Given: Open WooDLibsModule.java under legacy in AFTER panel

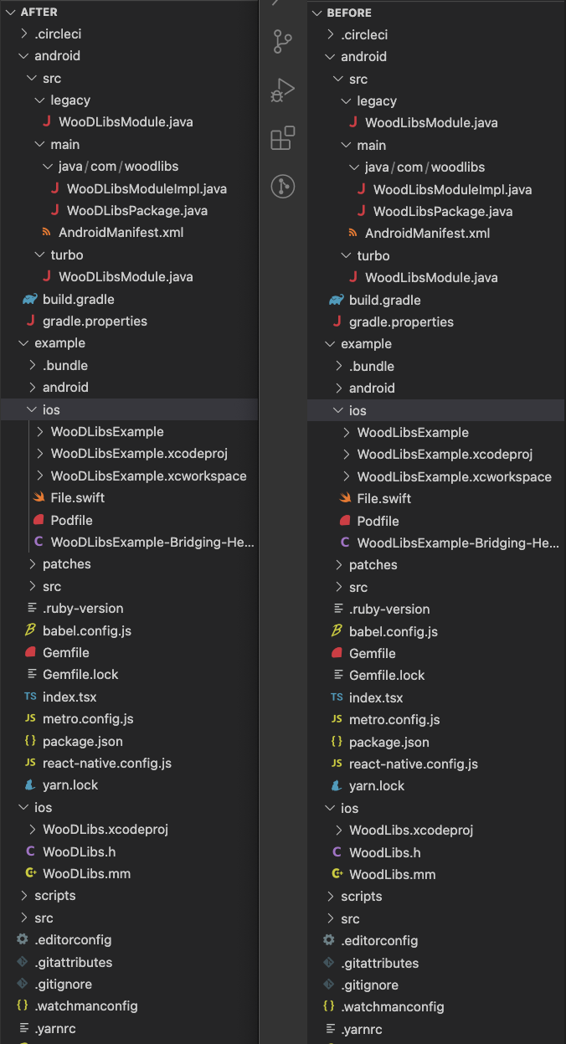Looking at the screenshot, I should pyautogui.click(x=126, y=122).
